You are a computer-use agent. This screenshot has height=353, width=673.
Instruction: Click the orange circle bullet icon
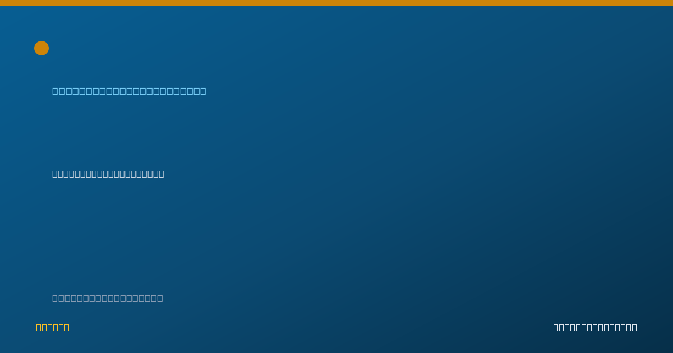(x=42, y=48)
